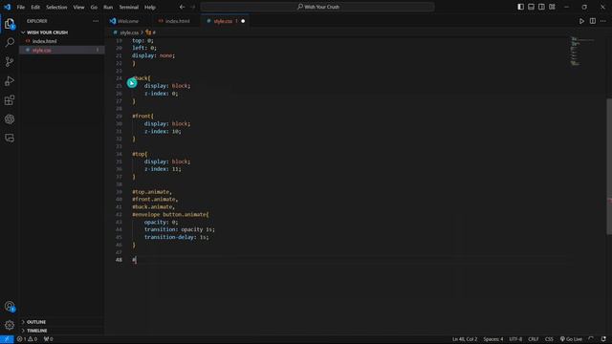Toggle the bottom panel layout icon
Viewport: 612px width, 344px height.
(x=532, y=7)
